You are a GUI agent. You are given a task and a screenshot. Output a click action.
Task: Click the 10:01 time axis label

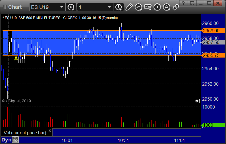click(67, 140)
